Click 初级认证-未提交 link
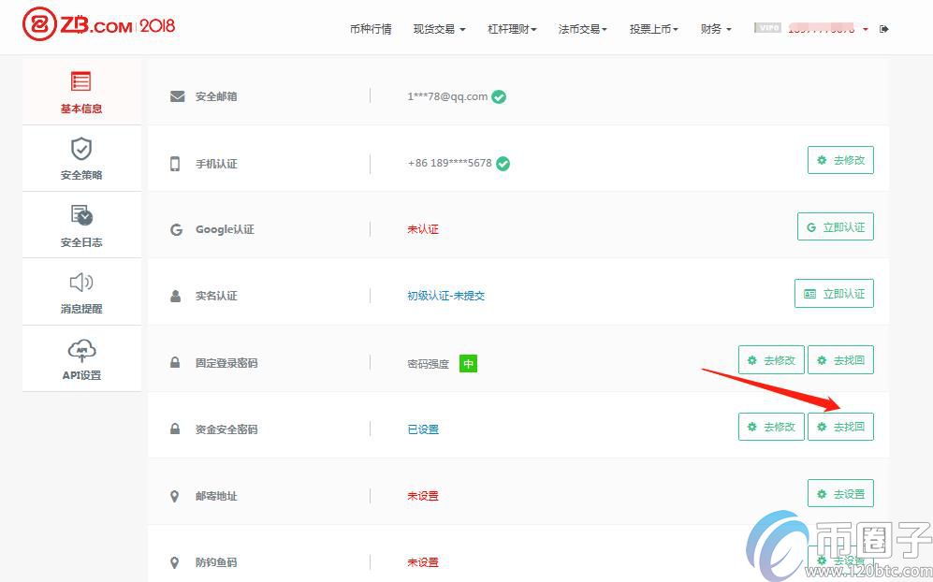 445,296
